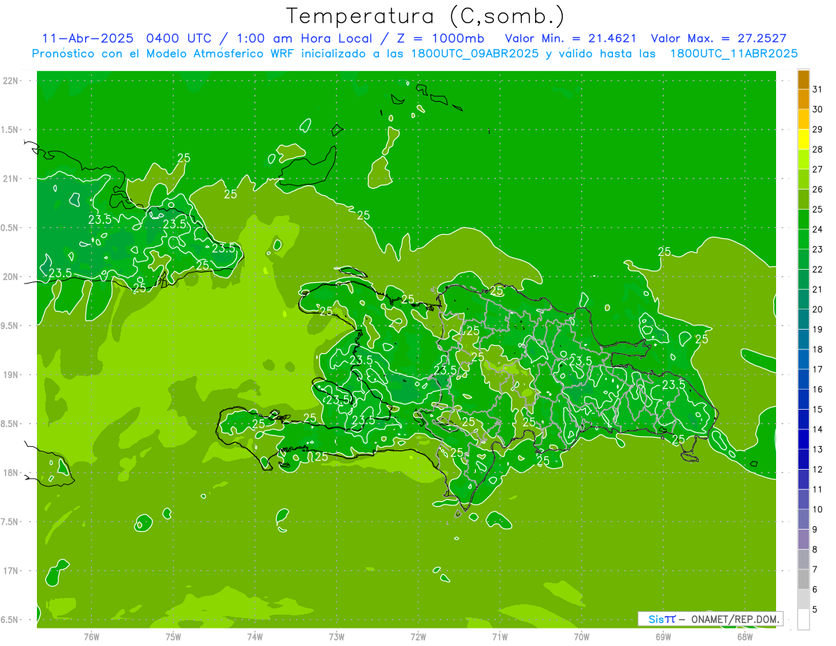Viewport: 836px width, 646px height.
Task: Click the 'Valor Max. = 27.2527' value
Action: (x=719, y=38)
